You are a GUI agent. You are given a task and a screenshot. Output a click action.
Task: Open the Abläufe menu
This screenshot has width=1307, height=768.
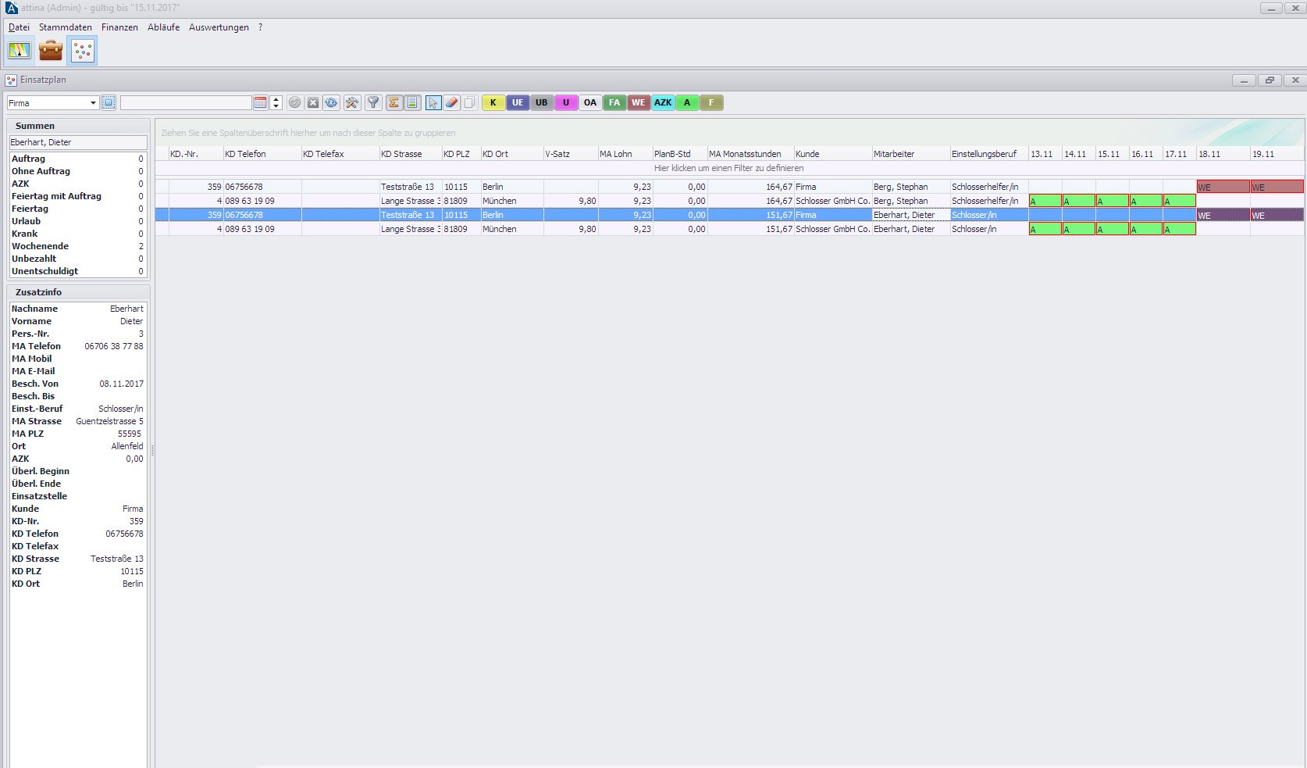[x=164, y=27]
